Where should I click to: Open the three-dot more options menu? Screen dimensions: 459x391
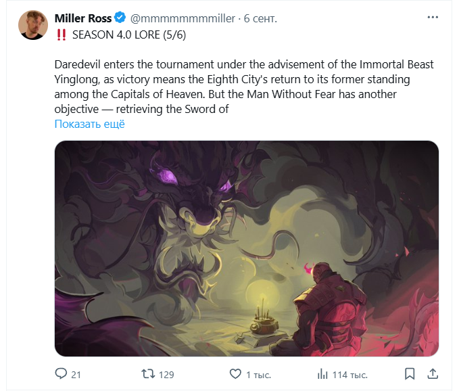433,18
